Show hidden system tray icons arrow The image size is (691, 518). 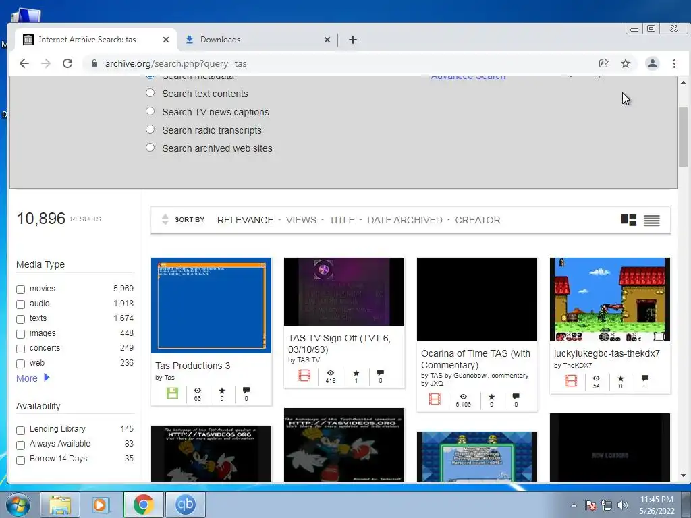click(574, 505)
